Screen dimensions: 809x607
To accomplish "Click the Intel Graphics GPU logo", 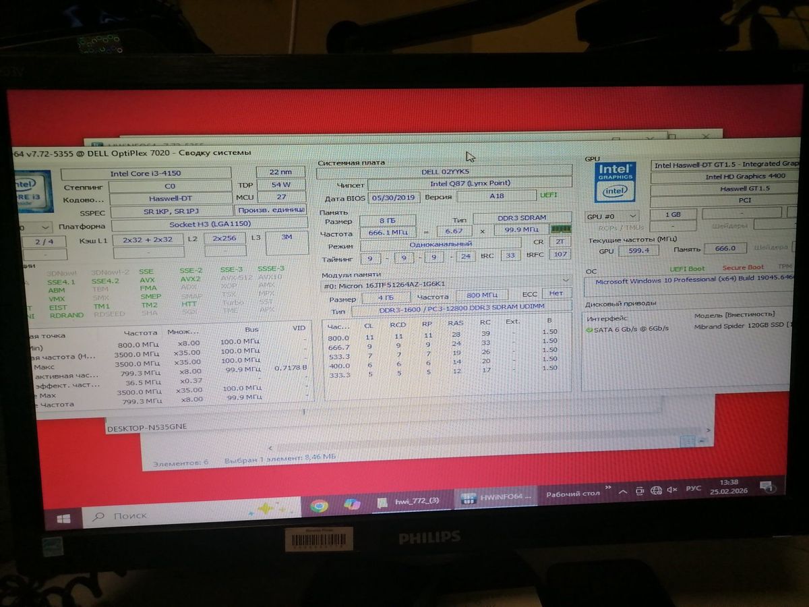I will [615, 181].
